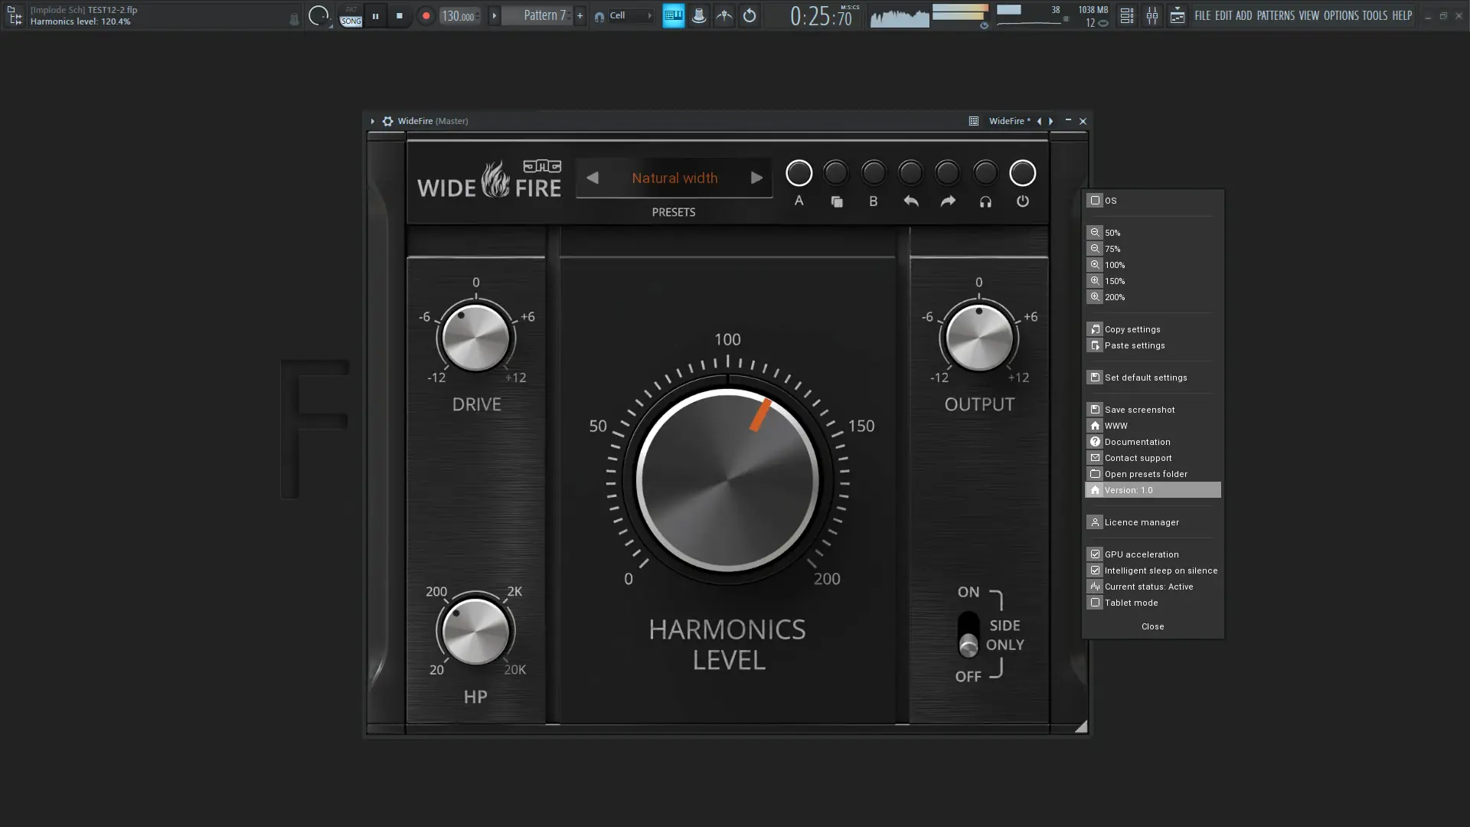The height and width of the screenshot is (827, 1470).
Task: Open the Natural width presets list
Action: coord(674,178)
